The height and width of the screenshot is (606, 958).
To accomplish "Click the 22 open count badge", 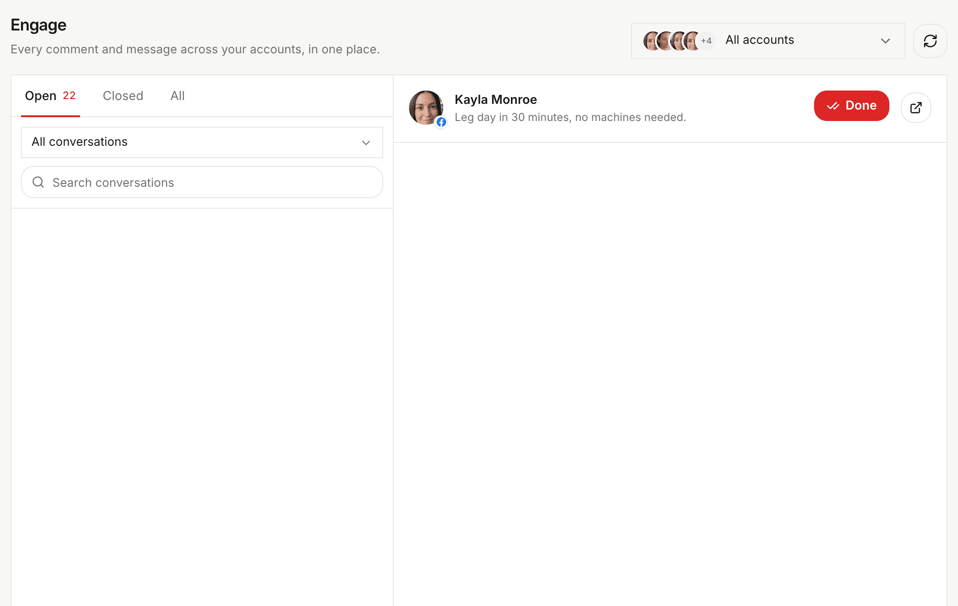I will click(x=69, y=95).
